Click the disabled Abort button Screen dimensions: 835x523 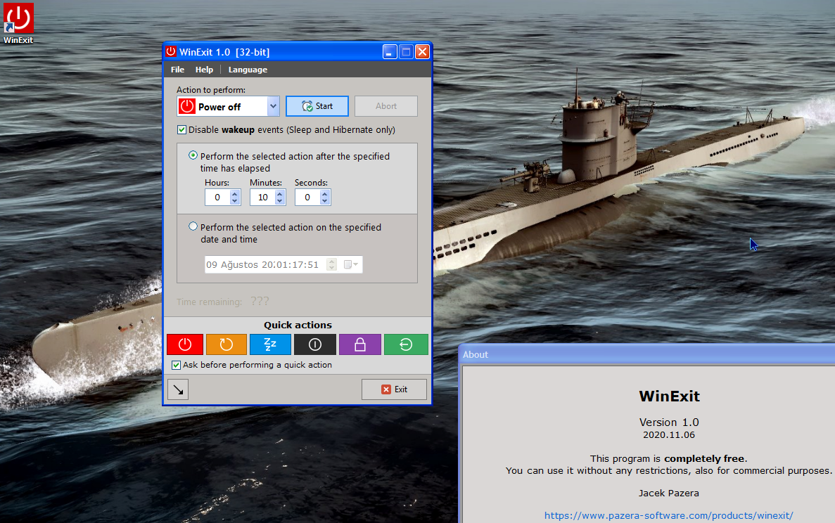pos(386,106)
